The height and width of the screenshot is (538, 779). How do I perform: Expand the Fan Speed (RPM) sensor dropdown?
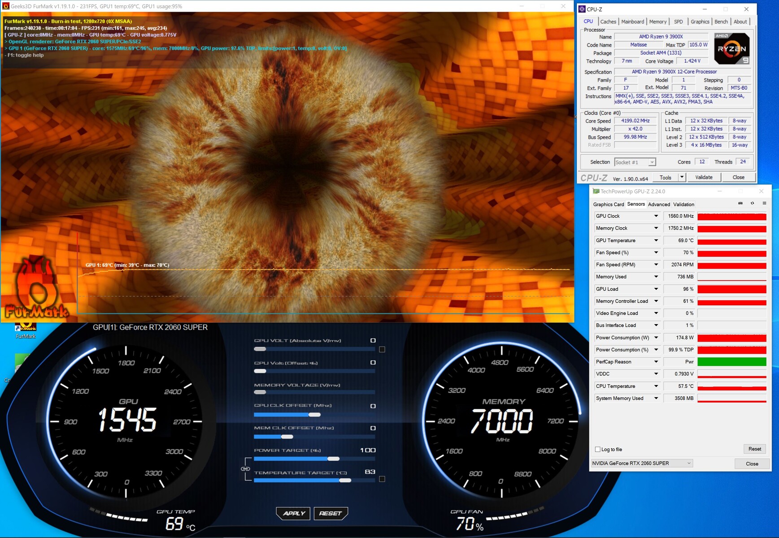(x=656, y=265)
